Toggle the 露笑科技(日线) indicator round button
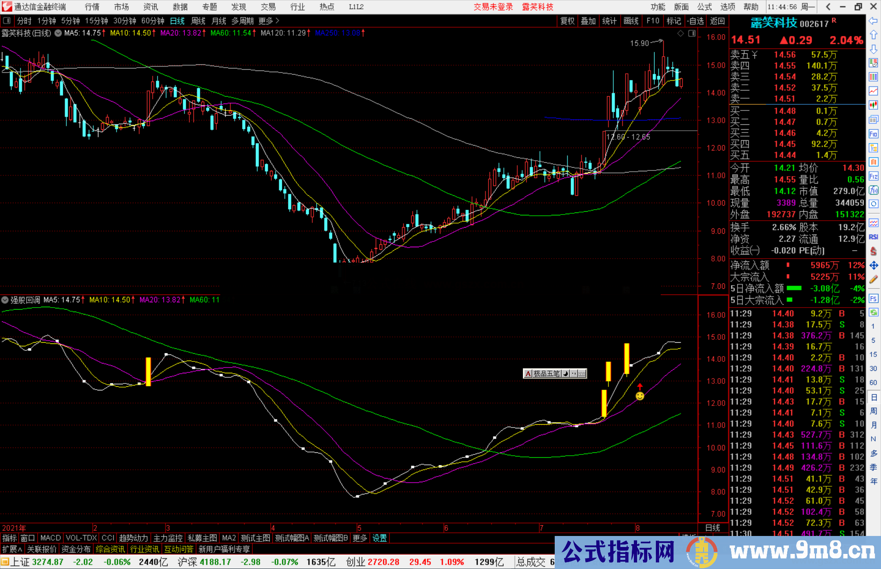This screenshot has height=569, width=881. [x=58, y=33]
